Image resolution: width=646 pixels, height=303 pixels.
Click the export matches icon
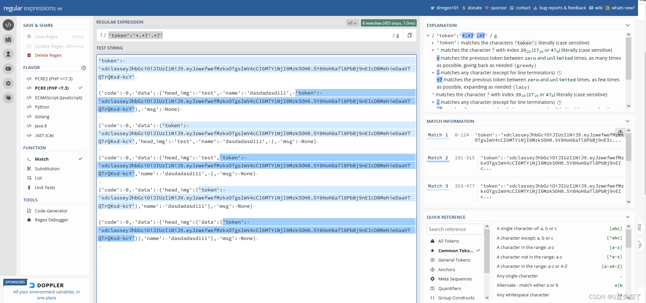(x=620, y=132)
